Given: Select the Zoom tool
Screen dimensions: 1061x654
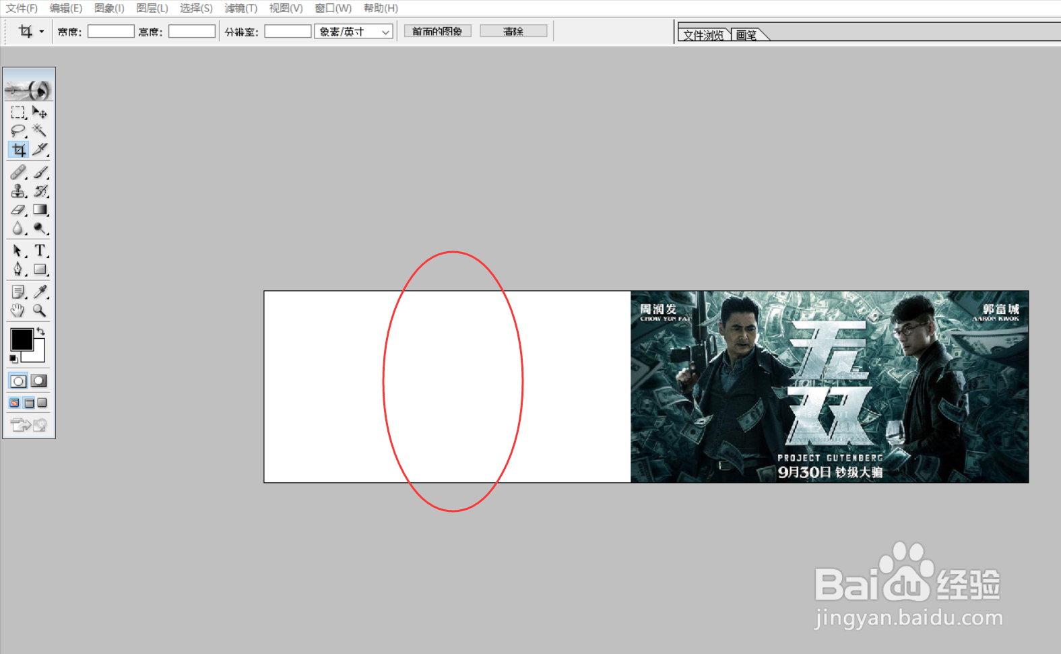Looking at the screenshot, I should click(40, 310).
